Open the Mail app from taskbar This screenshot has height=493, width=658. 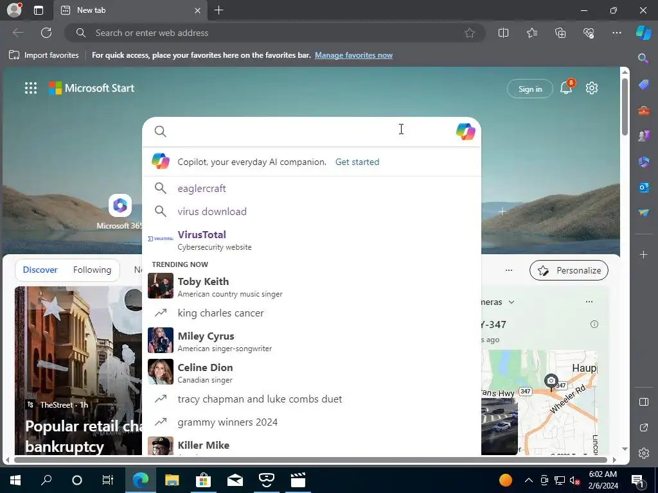[x=235, y=480]
